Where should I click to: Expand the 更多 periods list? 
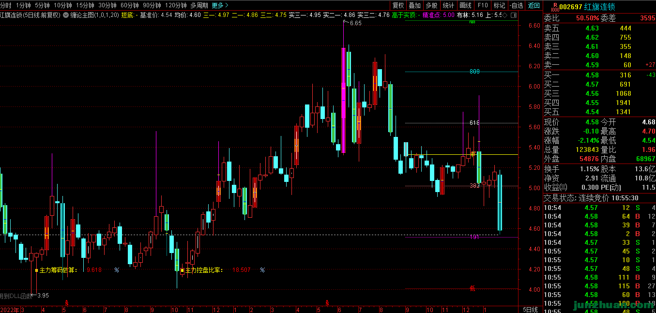[220, 5]
